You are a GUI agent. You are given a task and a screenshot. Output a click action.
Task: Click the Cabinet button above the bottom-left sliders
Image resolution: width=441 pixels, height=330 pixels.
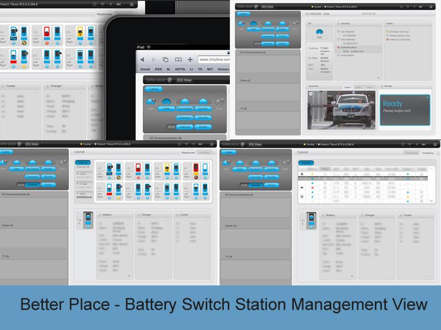point(83,163)
